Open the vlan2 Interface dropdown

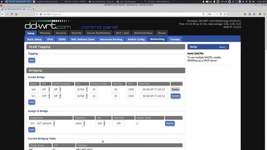click(x=79, y=123)
